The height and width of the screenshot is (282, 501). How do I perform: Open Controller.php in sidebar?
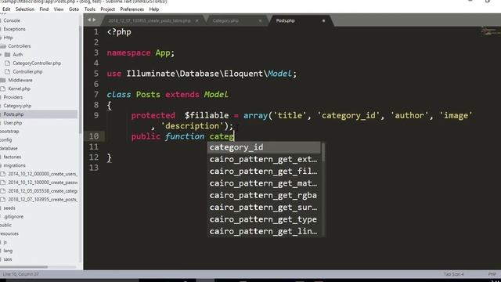27,71
